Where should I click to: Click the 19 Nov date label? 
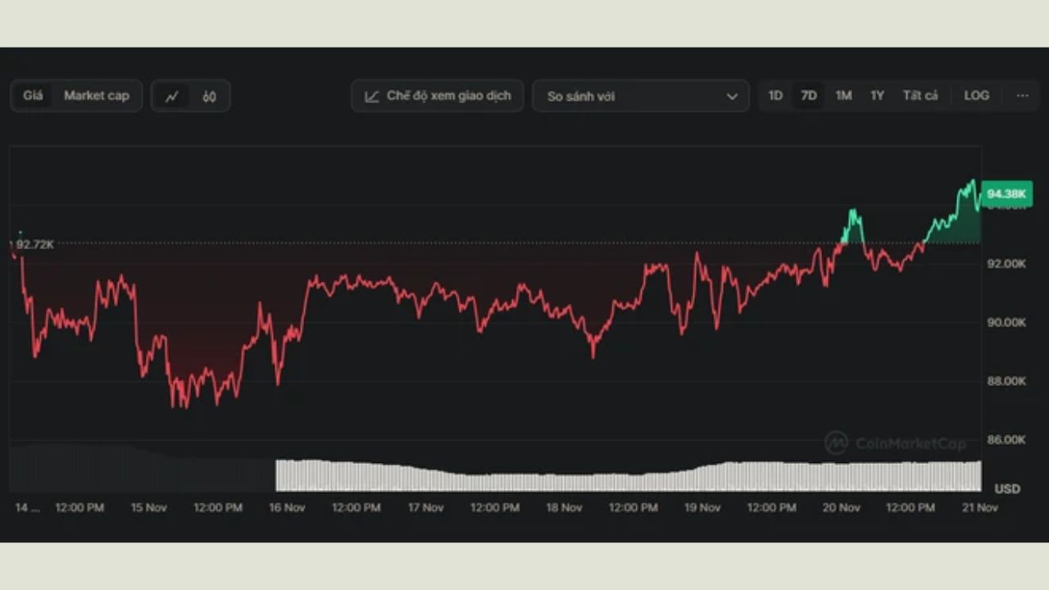click(x=702, y=508)
